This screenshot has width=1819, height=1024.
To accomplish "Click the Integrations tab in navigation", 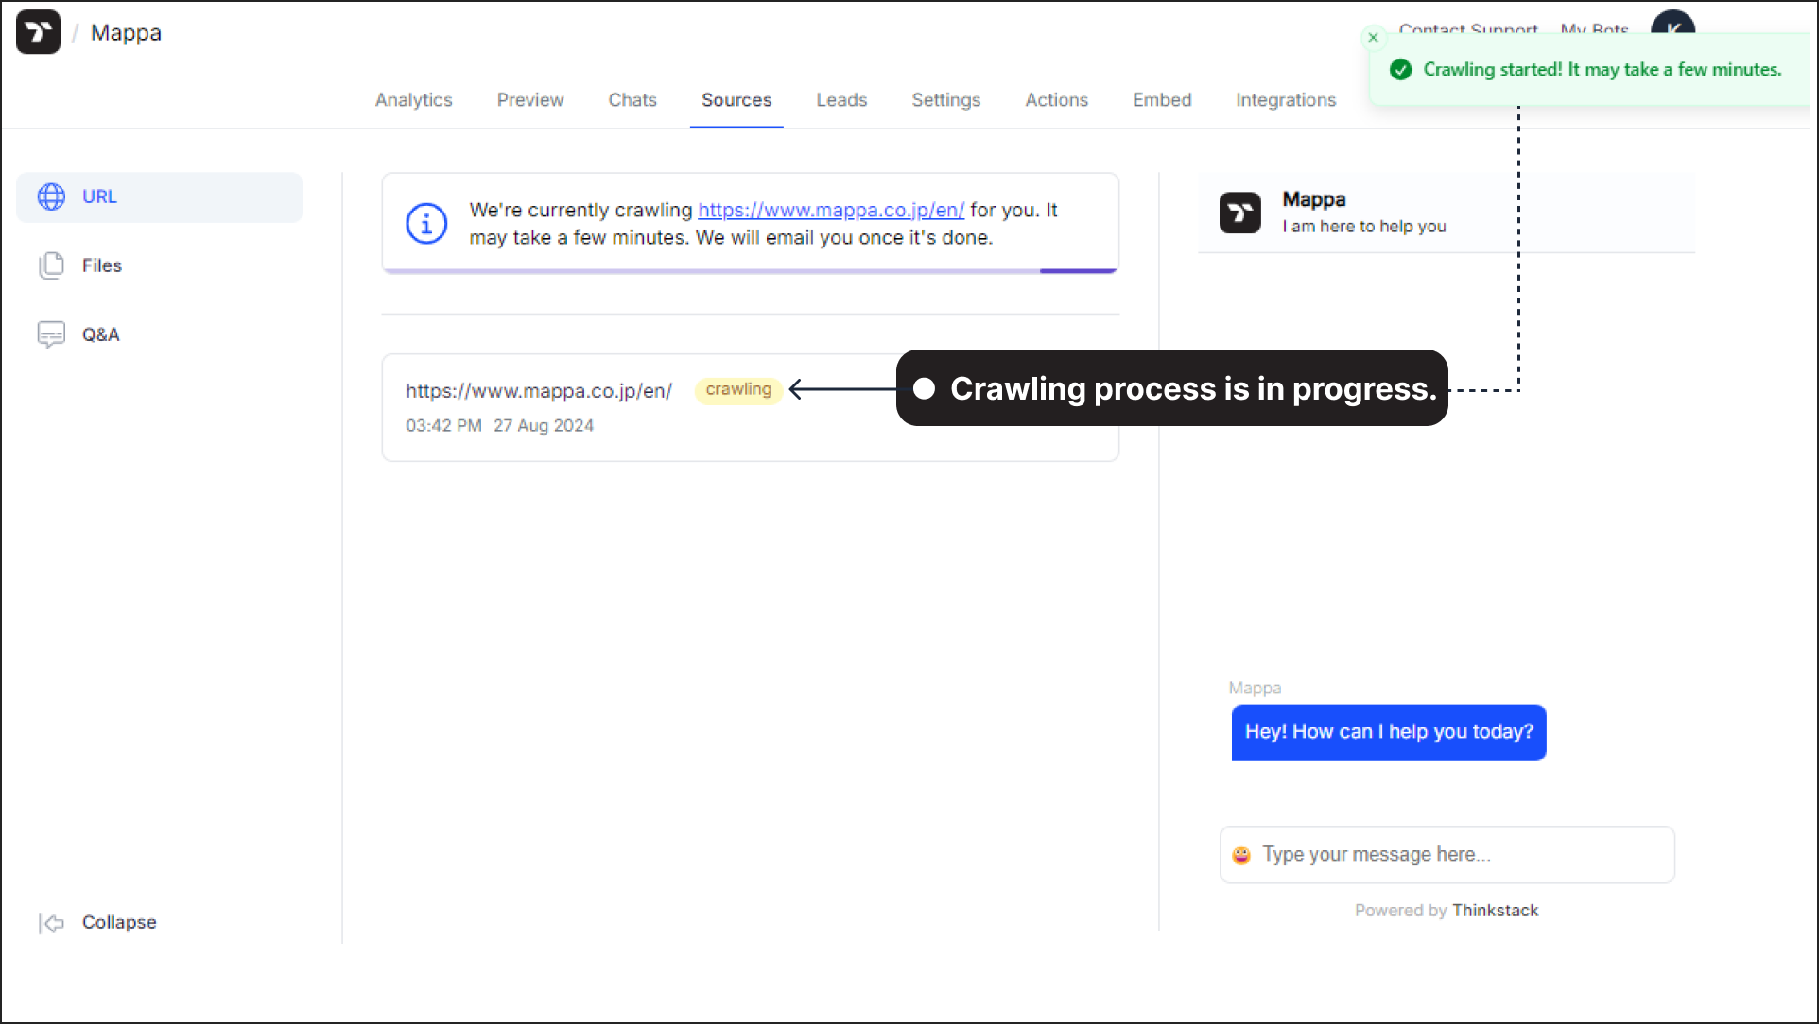I will [x=1284, y=98].
